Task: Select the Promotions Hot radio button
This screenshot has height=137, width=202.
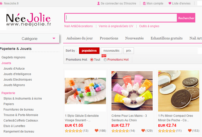Action: pyautogui.click(x=105, y=60)
